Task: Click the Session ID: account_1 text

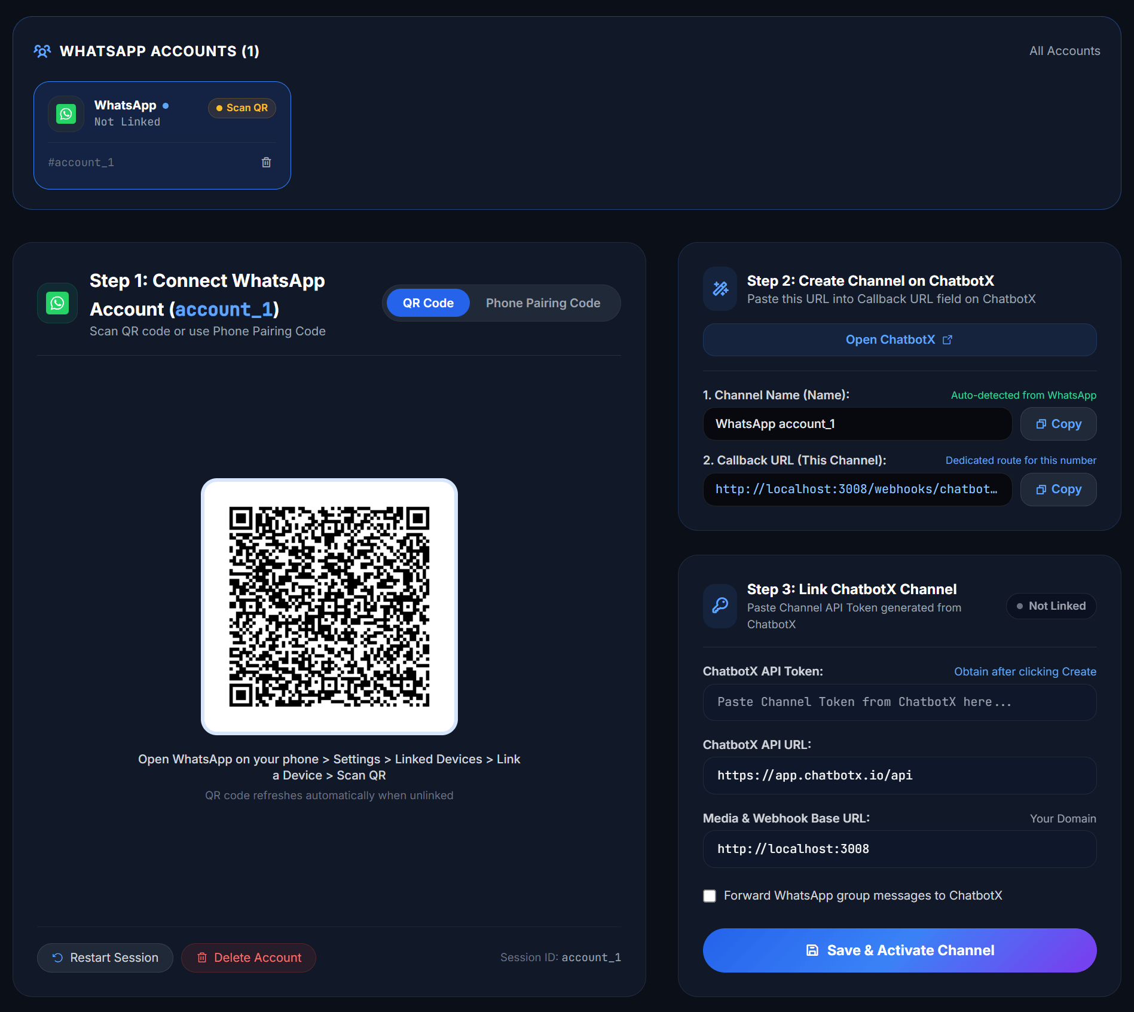Action: pyautogui.click(x=561, y=958)
